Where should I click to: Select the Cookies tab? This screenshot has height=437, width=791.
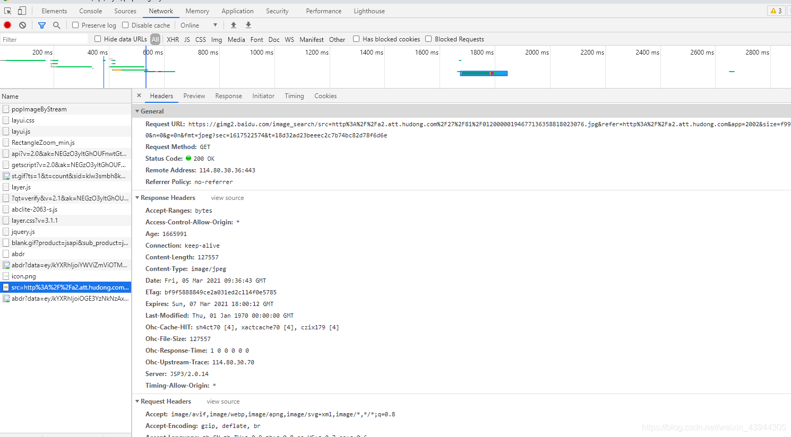(325, 96)
